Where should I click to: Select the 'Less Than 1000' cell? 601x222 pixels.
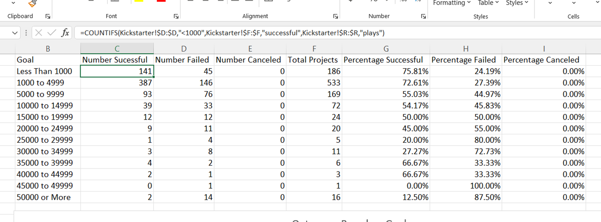48,71
